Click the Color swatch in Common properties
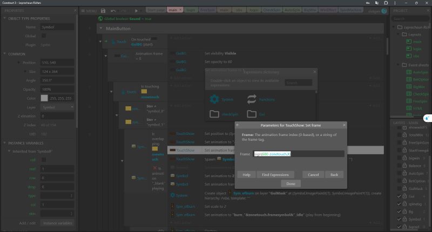The image size is (432, 232). (x=44, y=98)
